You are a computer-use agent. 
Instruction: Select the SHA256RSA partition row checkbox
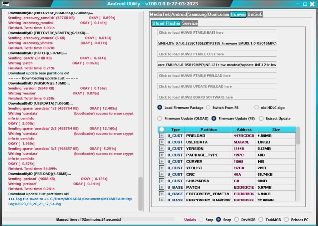[162, 181]
